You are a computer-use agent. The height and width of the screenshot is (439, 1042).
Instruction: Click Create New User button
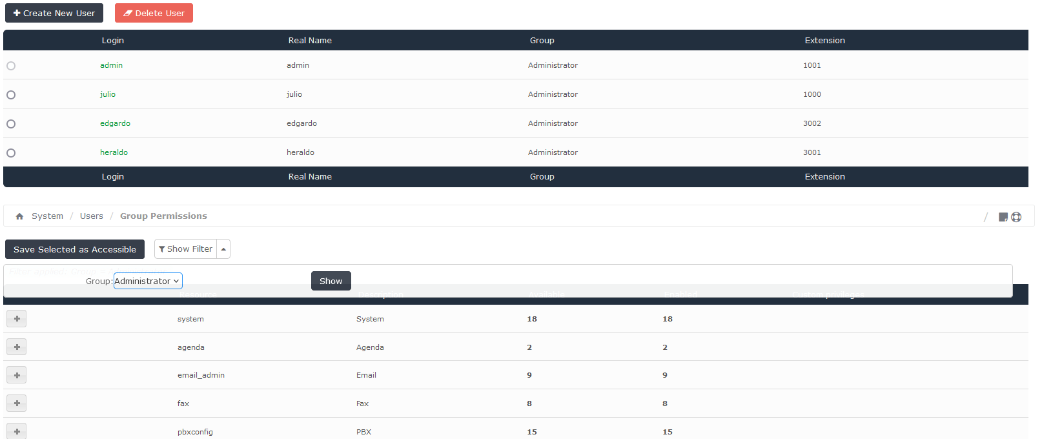pyautogui.click(x=54, y=13)
